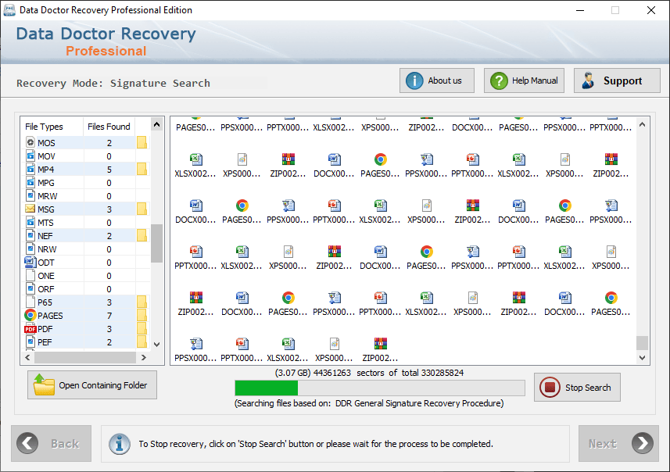The height and width of the screenshot is (472, 670).
Task: Open the folder icon in MOS row
Action: click(142, 143)
